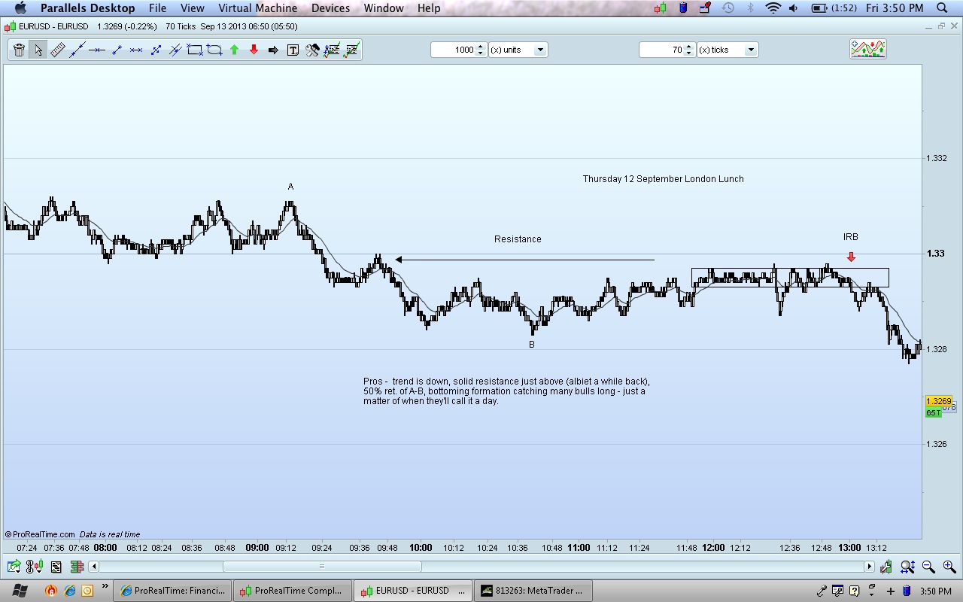Click the Wi-Fi status icon
Screen dimensions: 963x602
coord(773,8)
